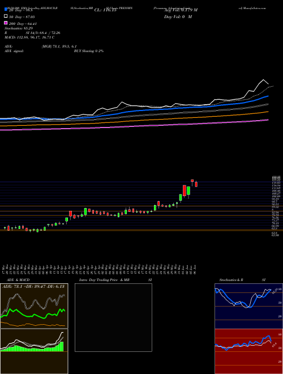Click the white 50 Day legend swatch
The image size is (283, 374).
6,16
